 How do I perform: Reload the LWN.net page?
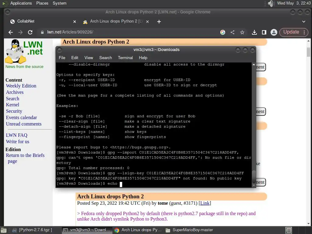[x=30, y=32]
